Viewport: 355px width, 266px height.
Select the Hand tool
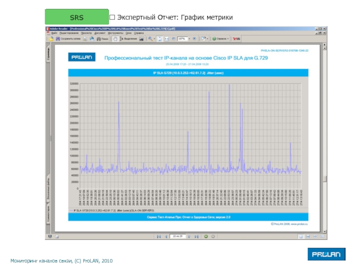[115, 39]
